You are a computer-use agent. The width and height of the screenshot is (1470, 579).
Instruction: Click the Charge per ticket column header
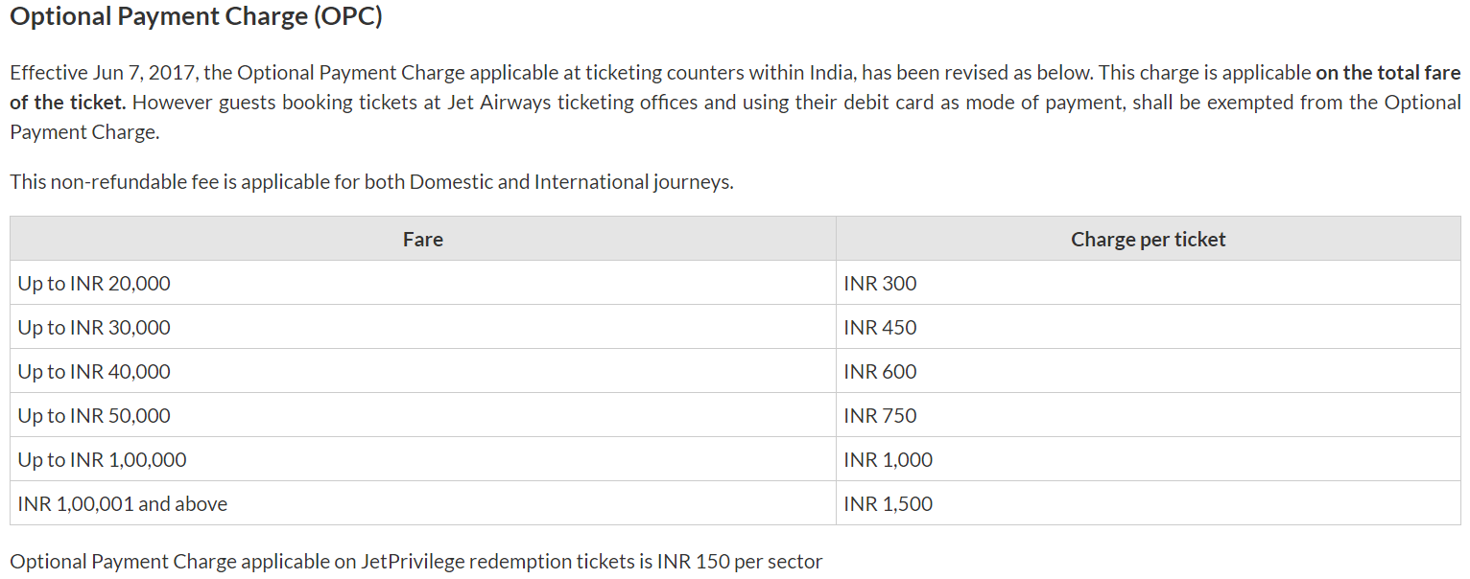[1148, 240]
